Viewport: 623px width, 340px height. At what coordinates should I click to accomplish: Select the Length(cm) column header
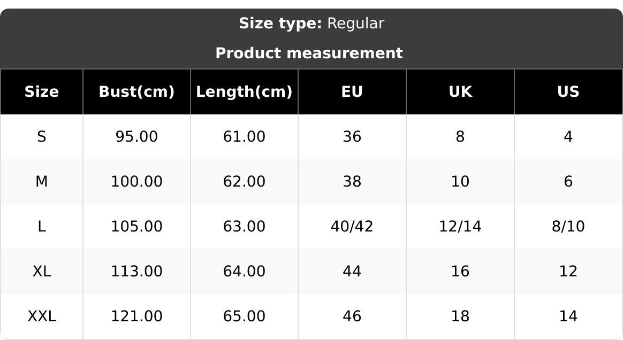(x=244, y=92)
